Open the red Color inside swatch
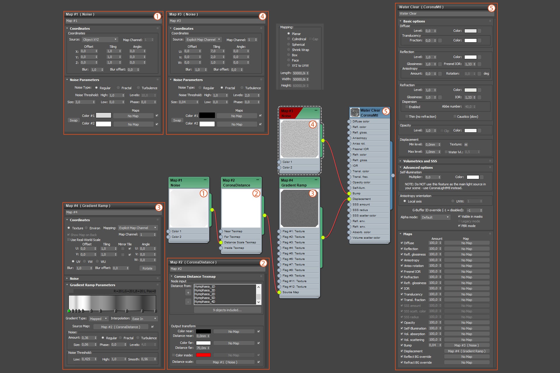Screen dimensions: 560x373 203,355
